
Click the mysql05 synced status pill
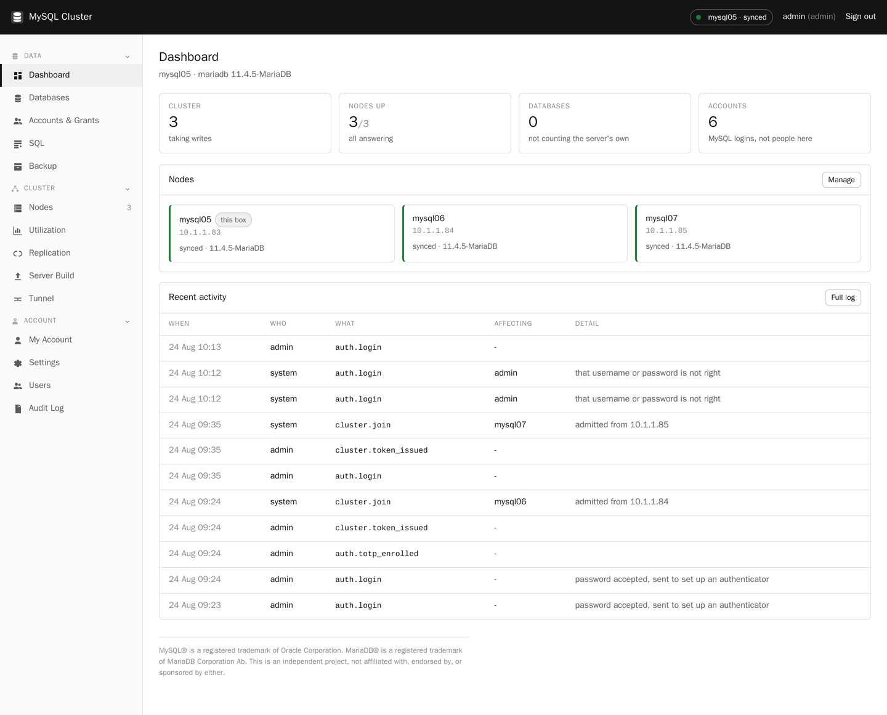(731, 17)
